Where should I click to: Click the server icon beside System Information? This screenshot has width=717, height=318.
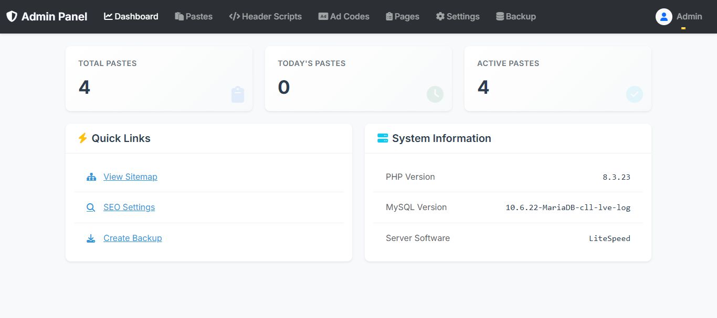383,138
